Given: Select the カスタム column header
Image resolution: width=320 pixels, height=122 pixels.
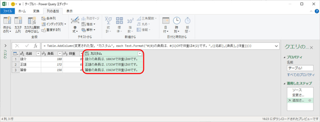Looking at the screenshot, I should 113,54.
